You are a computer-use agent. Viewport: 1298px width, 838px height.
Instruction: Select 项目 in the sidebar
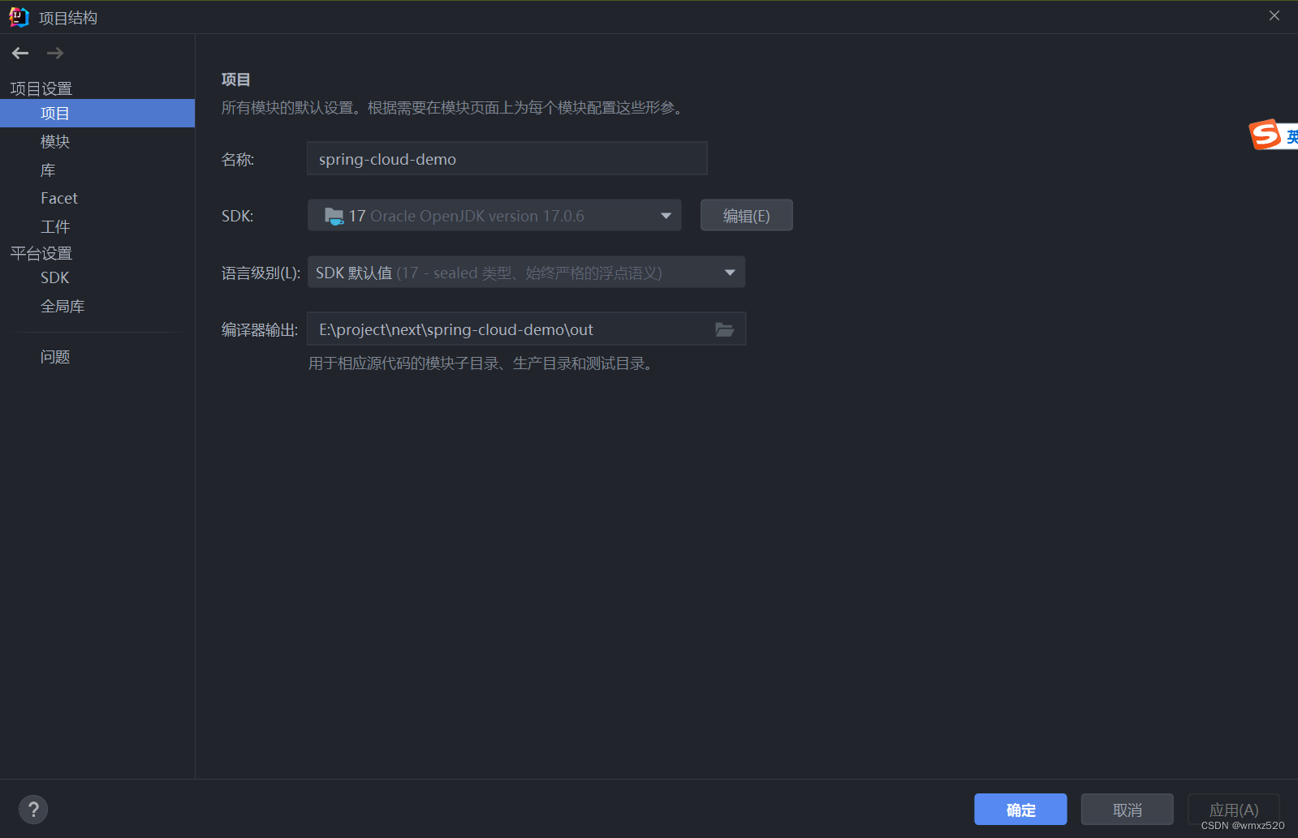pyautogui.click(x=97, y=114)
